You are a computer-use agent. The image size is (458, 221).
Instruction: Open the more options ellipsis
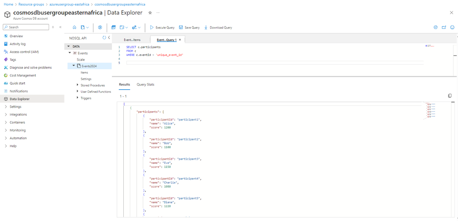pyautogui.click(x=158, y=13)
